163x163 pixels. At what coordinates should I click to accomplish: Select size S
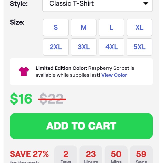click(56, 27)
